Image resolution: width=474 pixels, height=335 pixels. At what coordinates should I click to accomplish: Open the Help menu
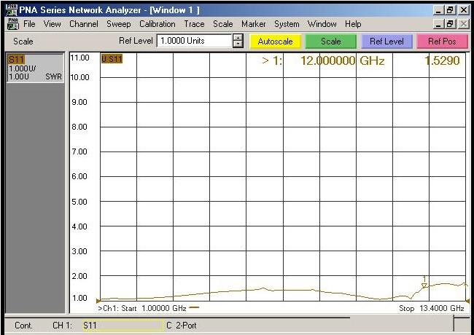click(353, 24)
